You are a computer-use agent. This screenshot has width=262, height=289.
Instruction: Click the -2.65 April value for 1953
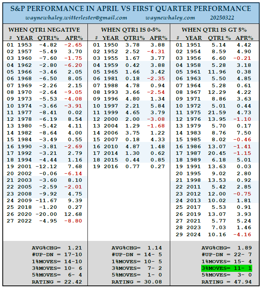[x=73, y=45]
